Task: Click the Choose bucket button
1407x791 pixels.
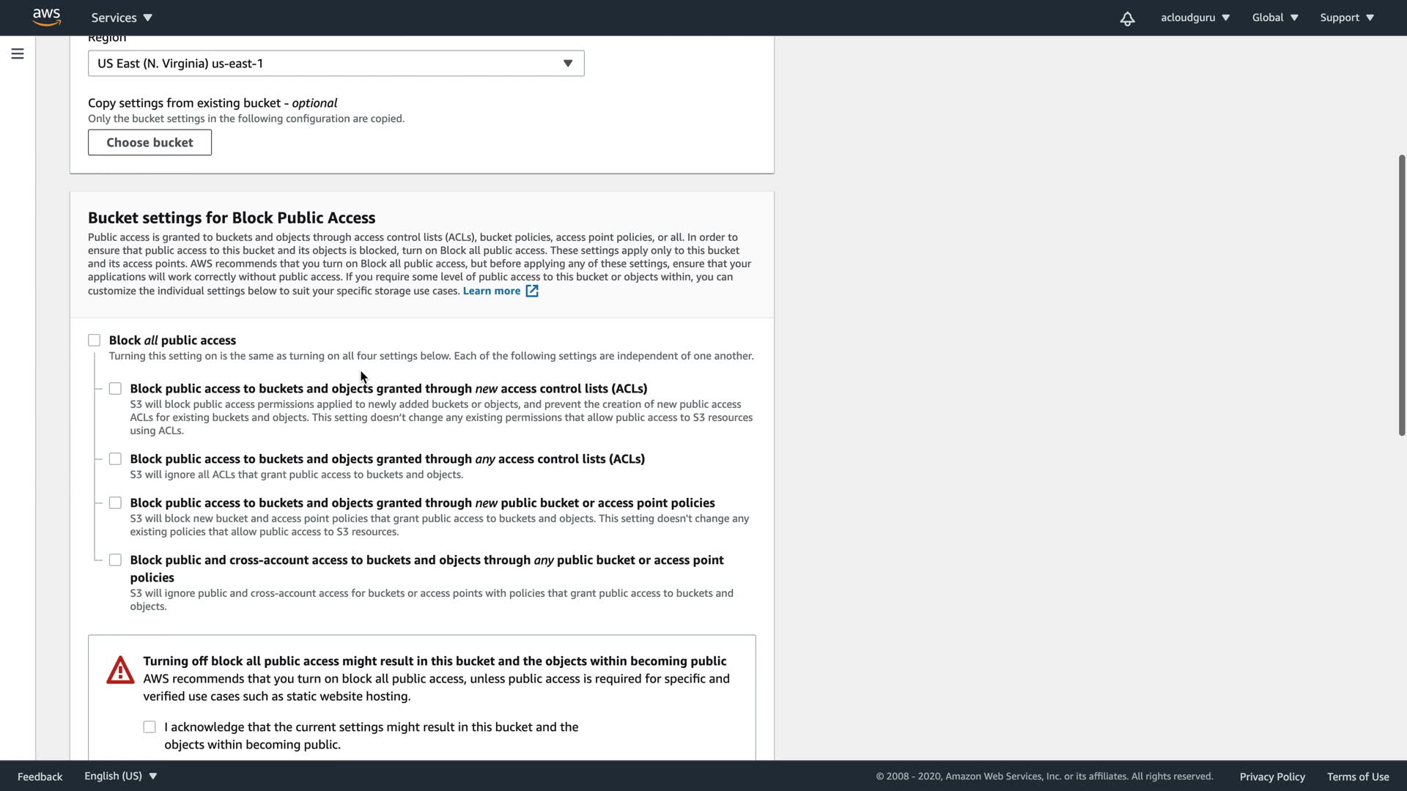Action: coord(149,143)
